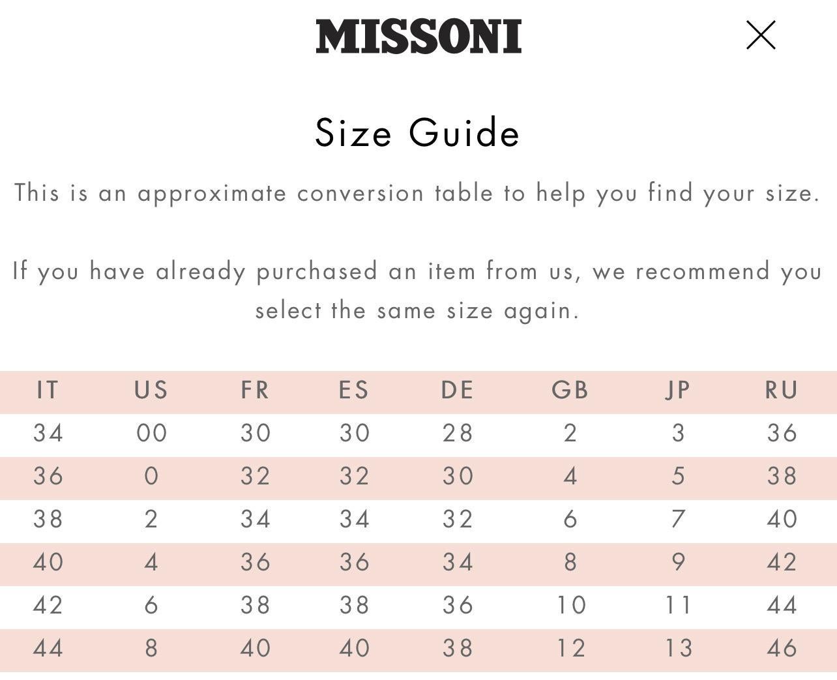Select the FR column header
The width and height of the screenshot is (837, 680).
255,390
